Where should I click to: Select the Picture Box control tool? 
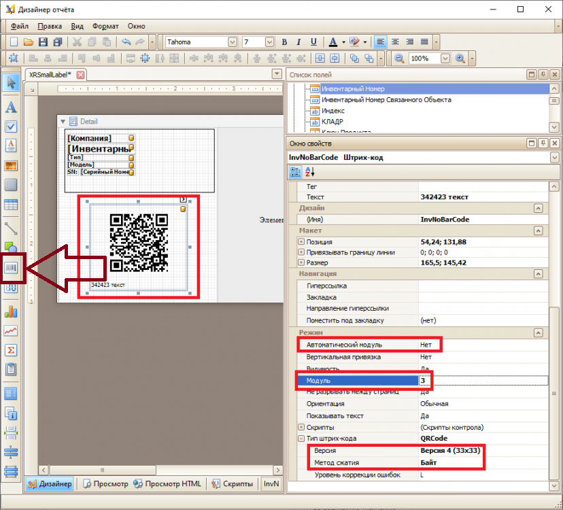pos(11,165)
